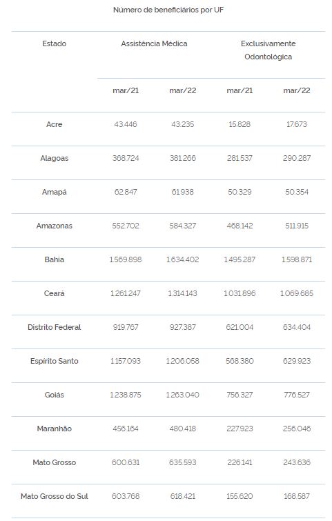Click the Amazonas row label
332x521 pixels.
click(54, 226)
